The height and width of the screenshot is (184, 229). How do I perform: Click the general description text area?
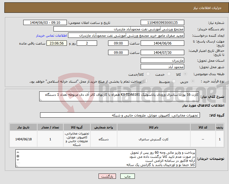pyautogui.click(x=119, y=96)
